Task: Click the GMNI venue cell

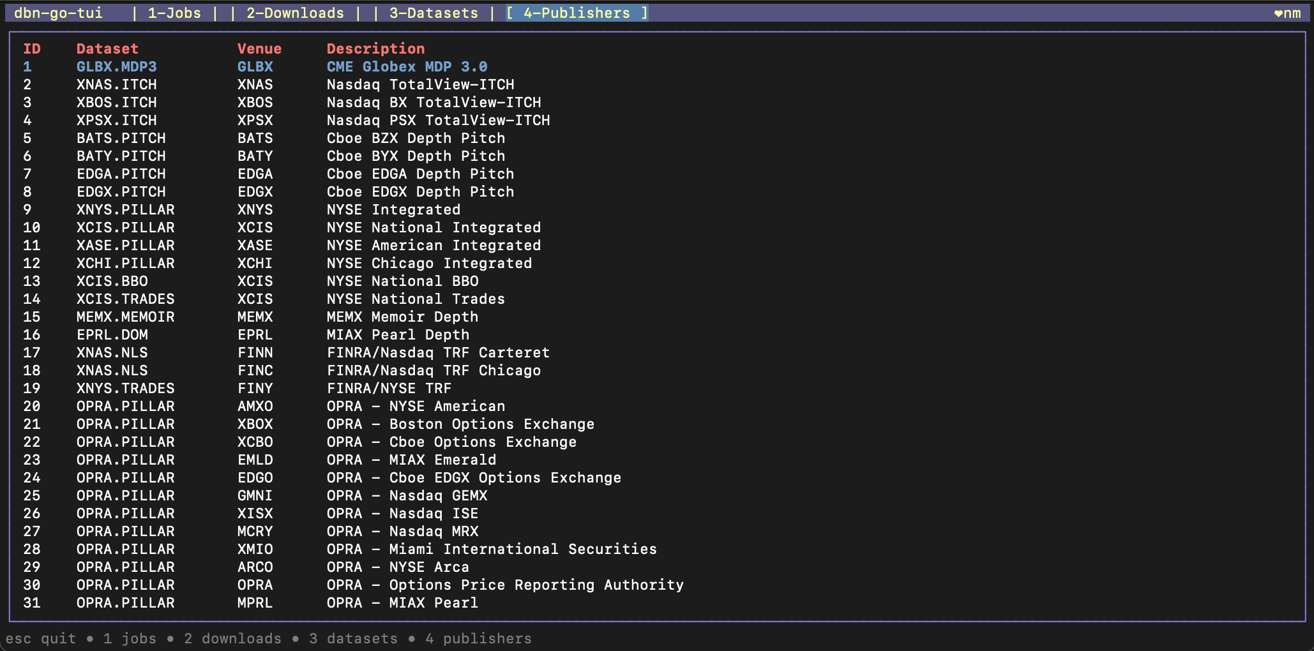Action: click(255, 495)
